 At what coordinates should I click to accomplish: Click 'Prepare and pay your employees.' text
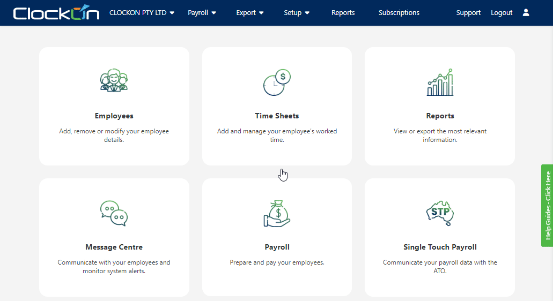277,262
